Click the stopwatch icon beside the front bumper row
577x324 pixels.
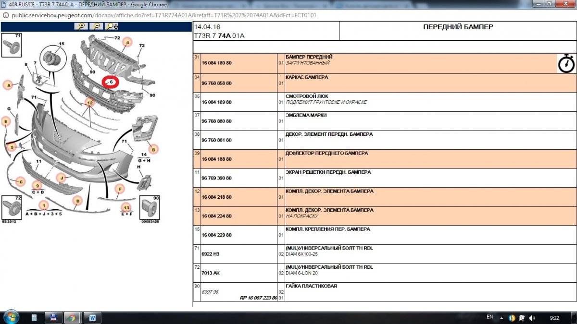point(566,63)
